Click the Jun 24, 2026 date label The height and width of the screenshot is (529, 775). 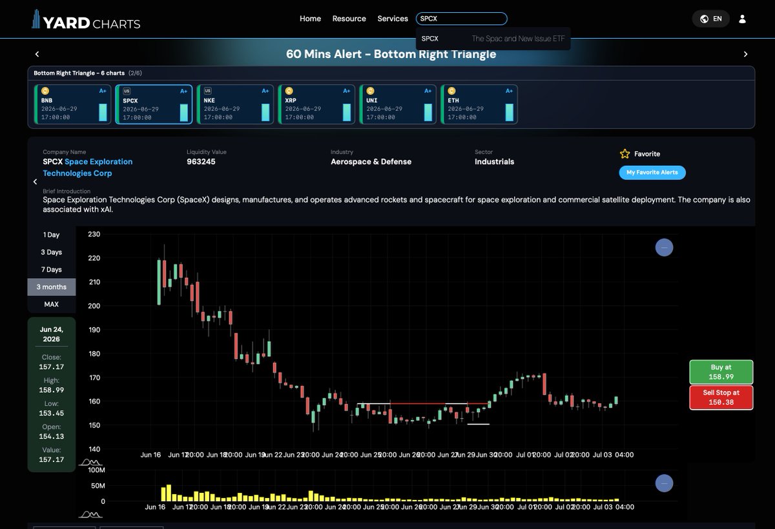click(x=52, y=334)
